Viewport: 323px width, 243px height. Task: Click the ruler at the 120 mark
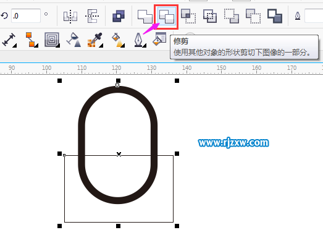click(x=116, y=68)
